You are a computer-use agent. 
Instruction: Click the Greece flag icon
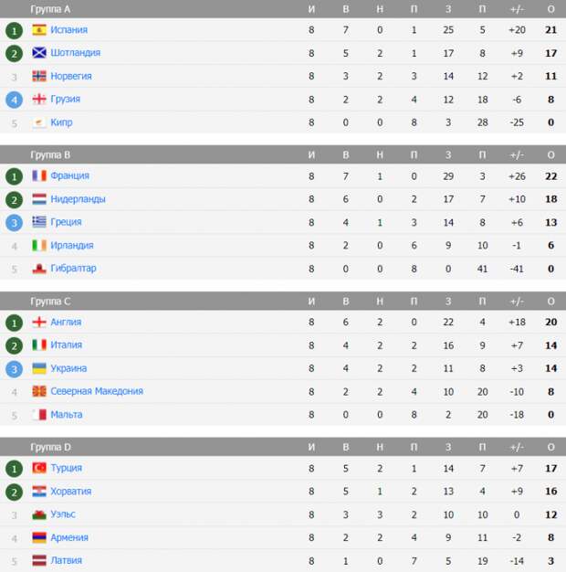[x=39, y=222]
